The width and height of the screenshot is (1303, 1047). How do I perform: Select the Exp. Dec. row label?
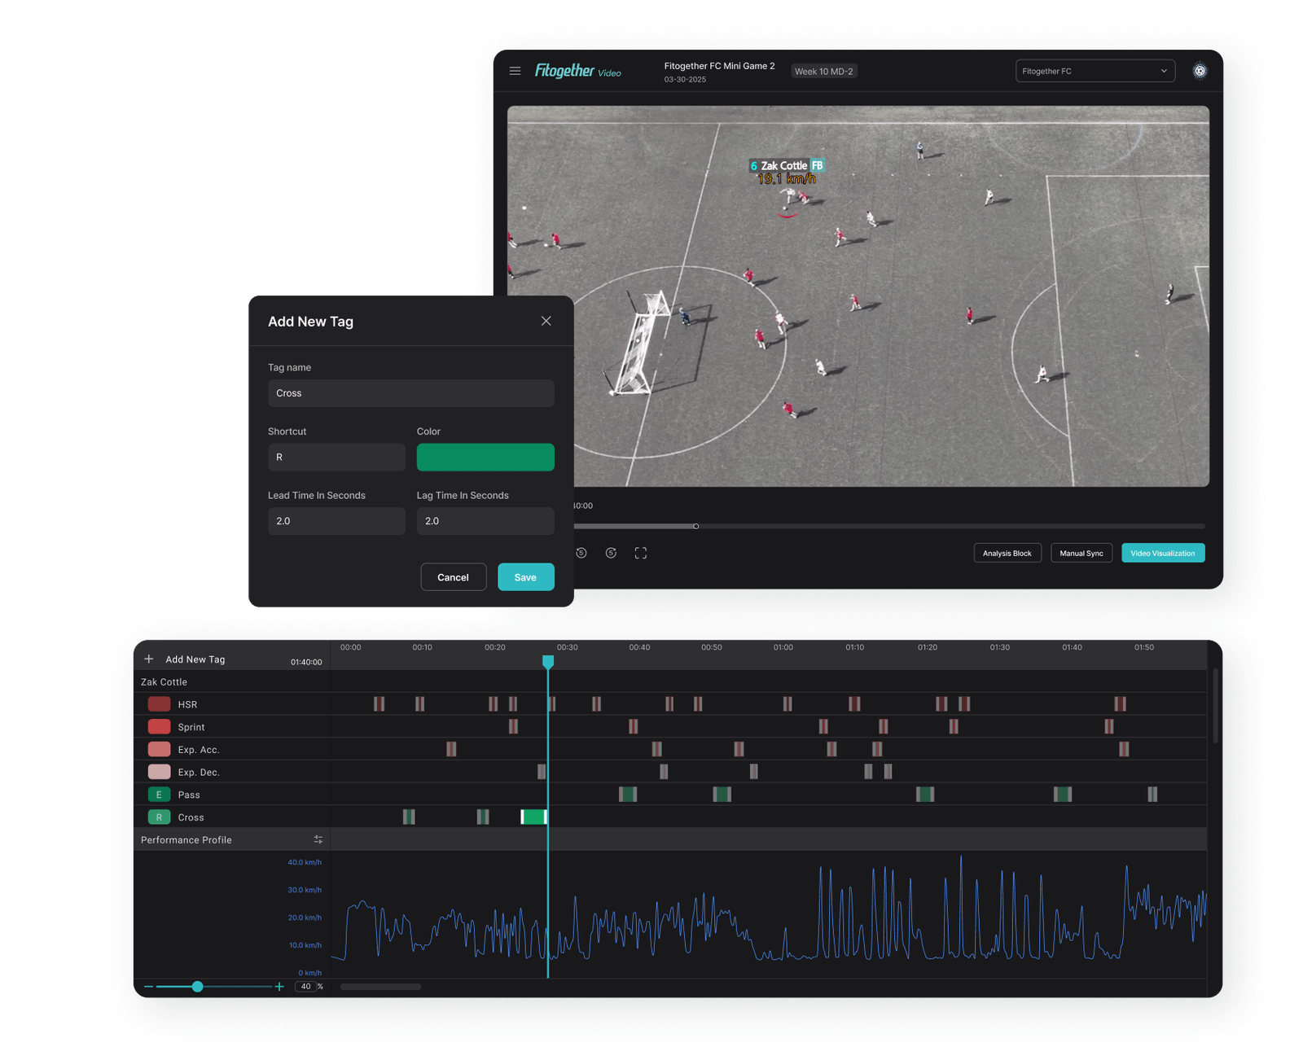click(199, 773)
